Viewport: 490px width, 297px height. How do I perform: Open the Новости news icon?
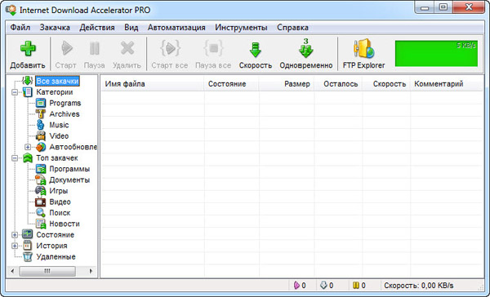tap(41, 224)
